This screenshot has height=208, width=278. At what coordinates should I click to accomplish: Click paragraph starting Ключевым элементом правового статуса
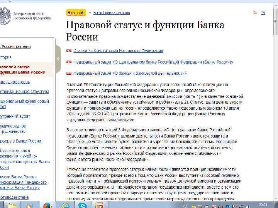(x=154, y=184)
